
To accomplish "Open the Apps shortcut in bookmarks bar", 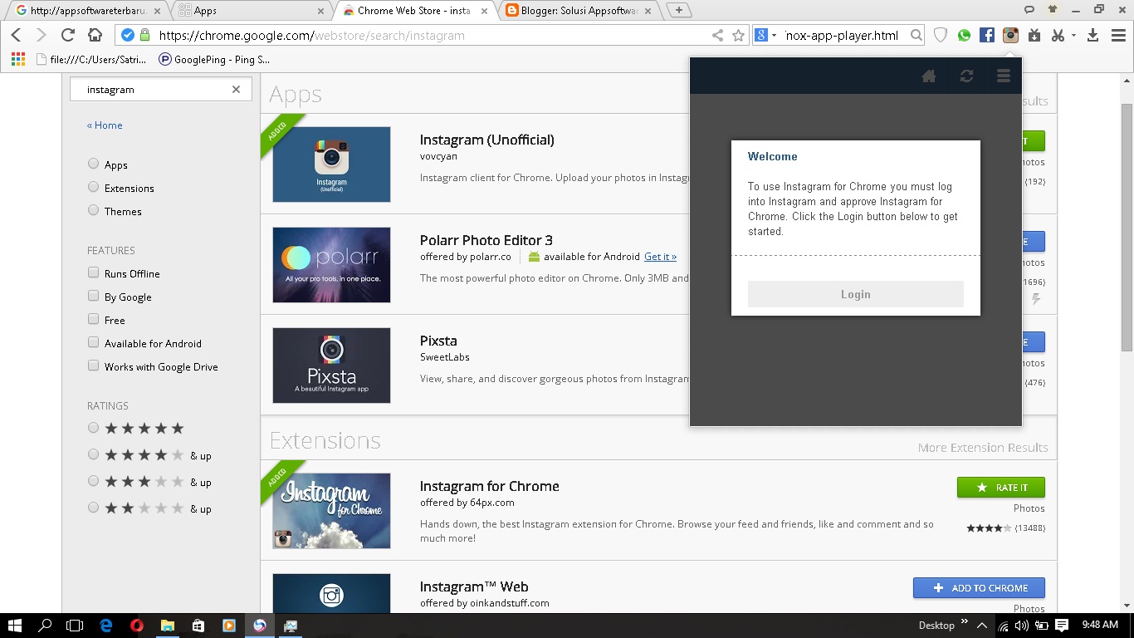I will [18, 59].
